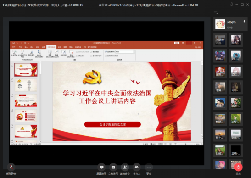Open the 更多 more options menu

(x=149, y=167)
